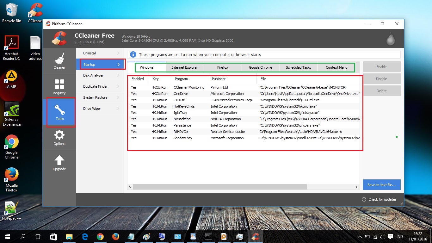Open the video address text file icon
Image resolution: width=432 pixels, height=243 pixels.
(x=35, y=48)
